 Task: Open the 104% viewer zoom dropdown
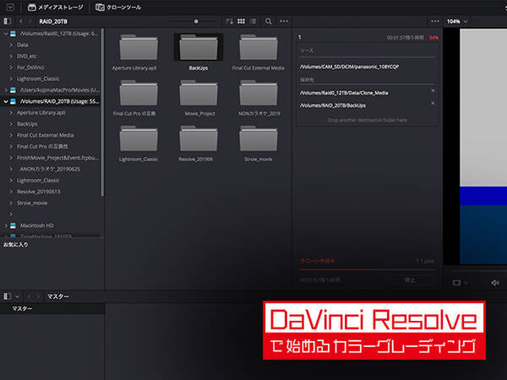click(457, 21)
